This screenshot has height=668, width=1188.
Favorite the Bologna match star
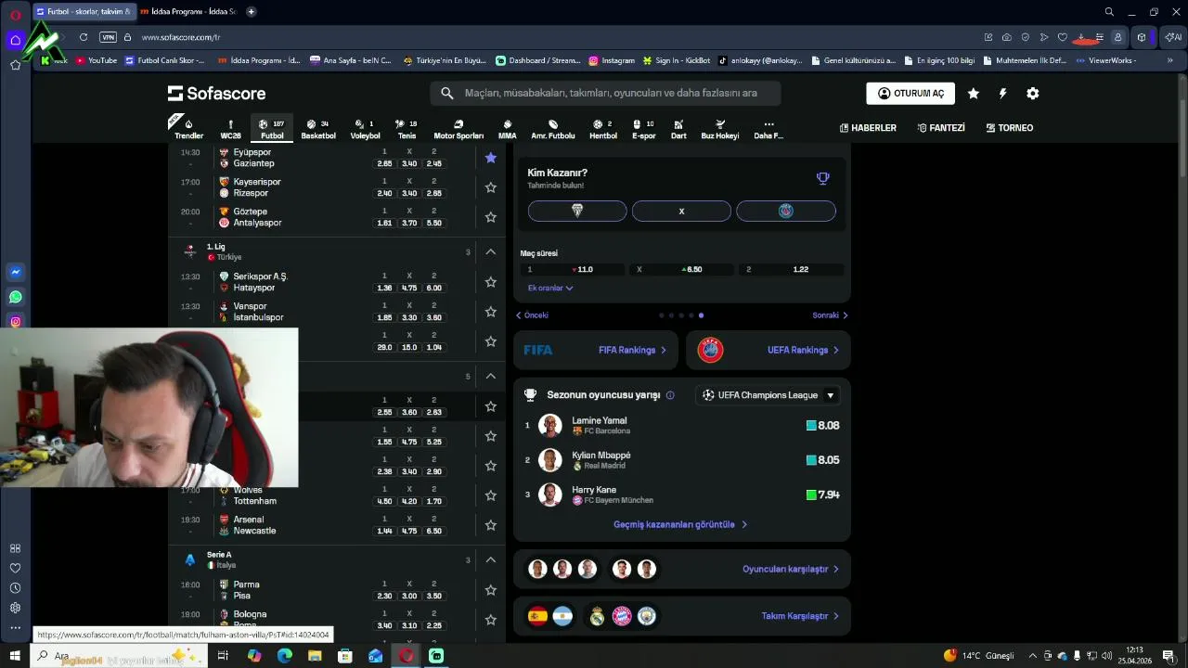click(490, 620)
